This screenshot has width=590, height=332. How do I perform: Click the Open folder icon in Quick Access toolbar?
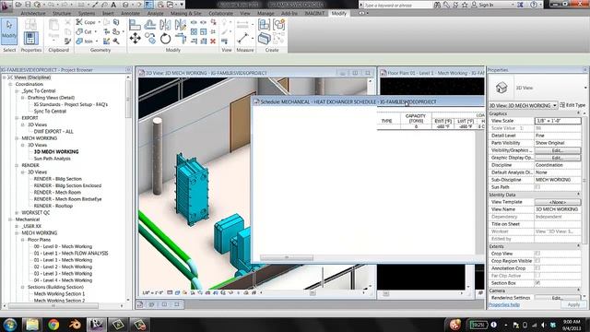coord(18,5)
